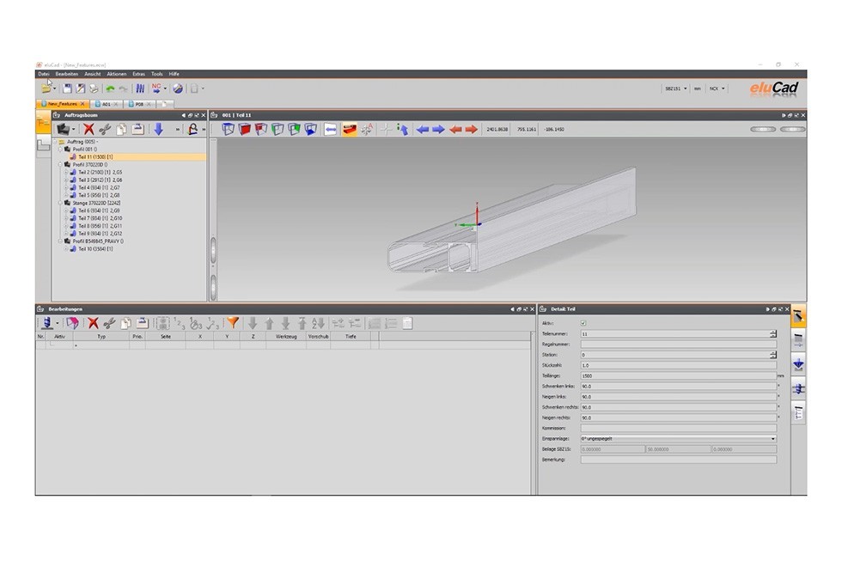Click the horizontal double-arrow fit view icon
Image resolution: width=842 pixels, height=561 pixels.
tap(330, 130)
